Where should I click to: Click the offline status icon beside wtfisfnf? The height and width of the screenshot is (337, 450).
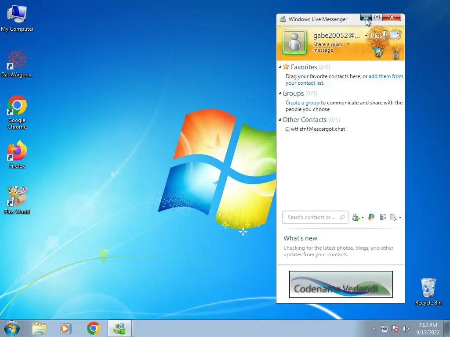(287, 129)
